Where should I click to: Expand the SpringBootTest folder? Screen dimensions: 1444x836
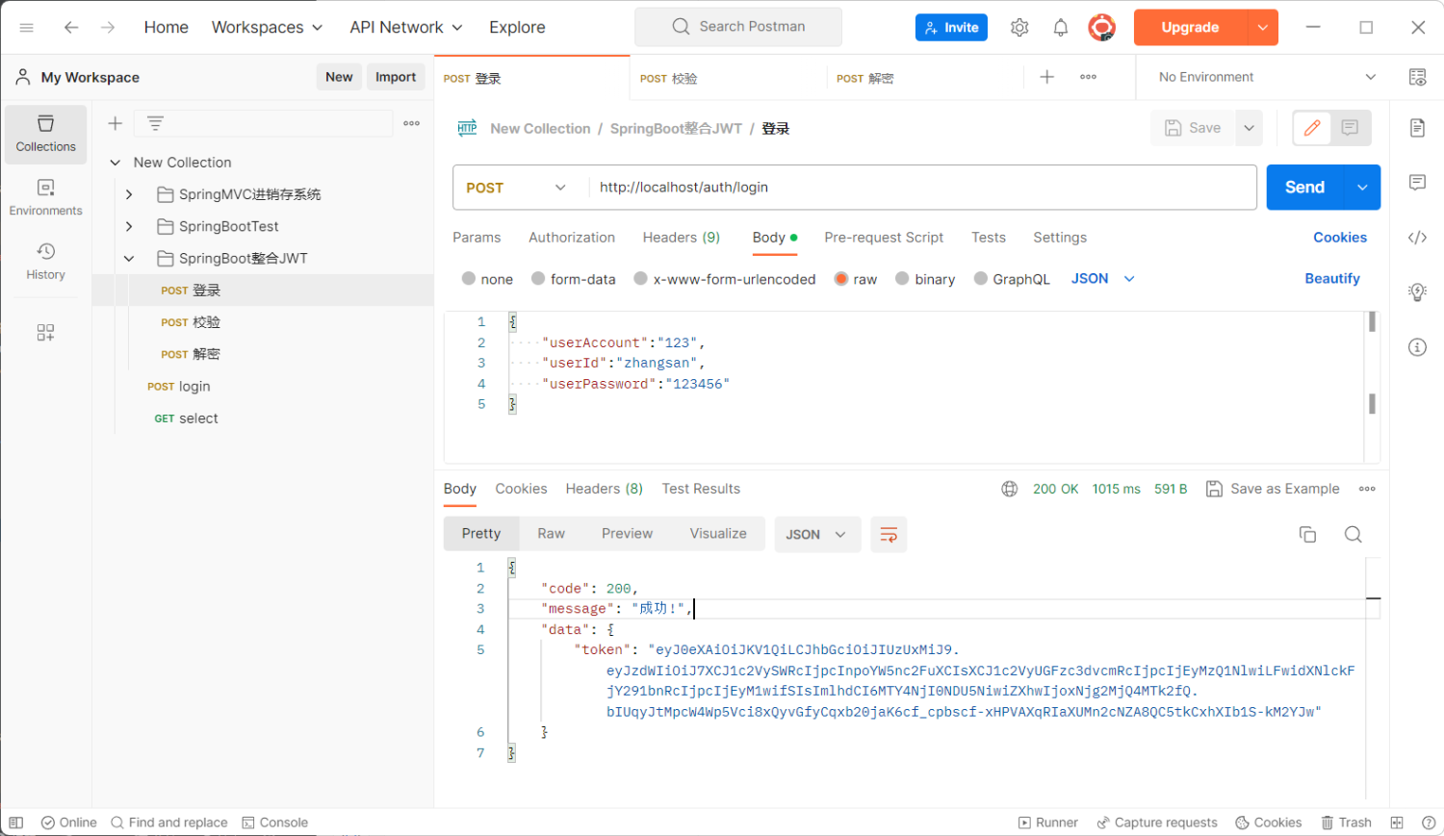click(129, 226)
